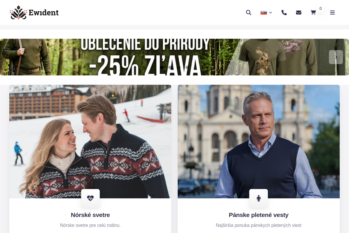Open the search magnifier icon
The image size is (349, 233).
(249, 13)
